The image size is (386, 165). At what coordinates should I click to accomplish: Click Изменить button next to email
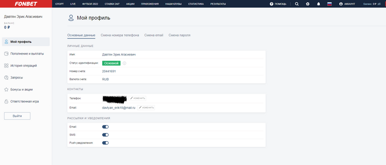coord(146,108)
